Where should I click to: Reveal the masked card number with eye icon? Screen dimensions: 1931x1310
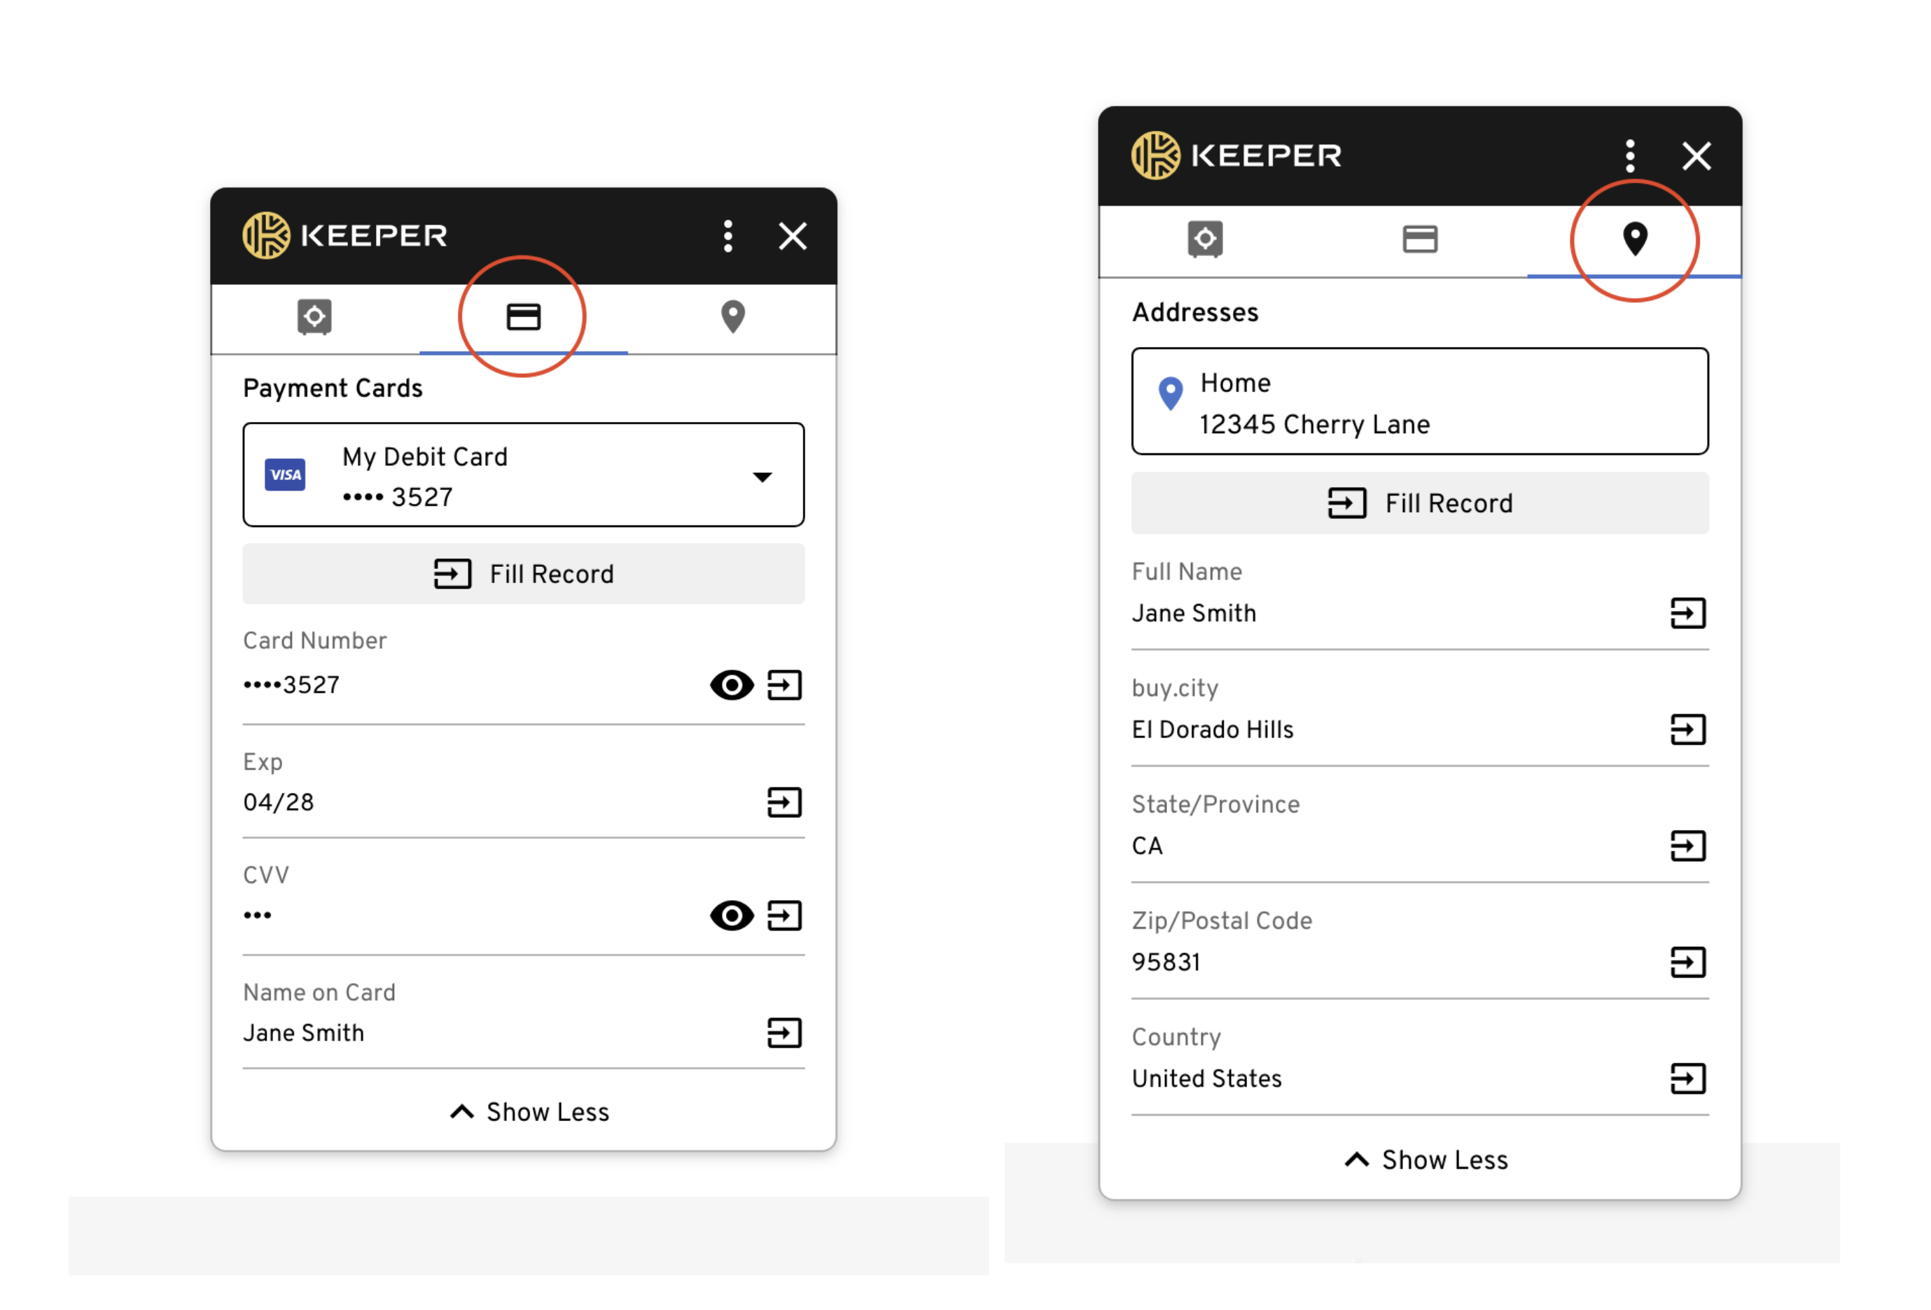[731, 685]
